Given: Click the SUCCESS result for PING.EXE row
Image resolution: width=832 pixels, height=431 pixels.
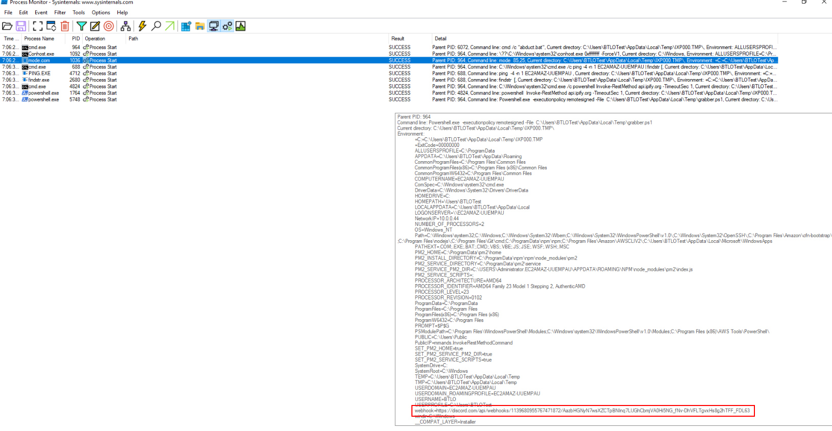Looking at the screenshot, I should click(x=400, y=73).
